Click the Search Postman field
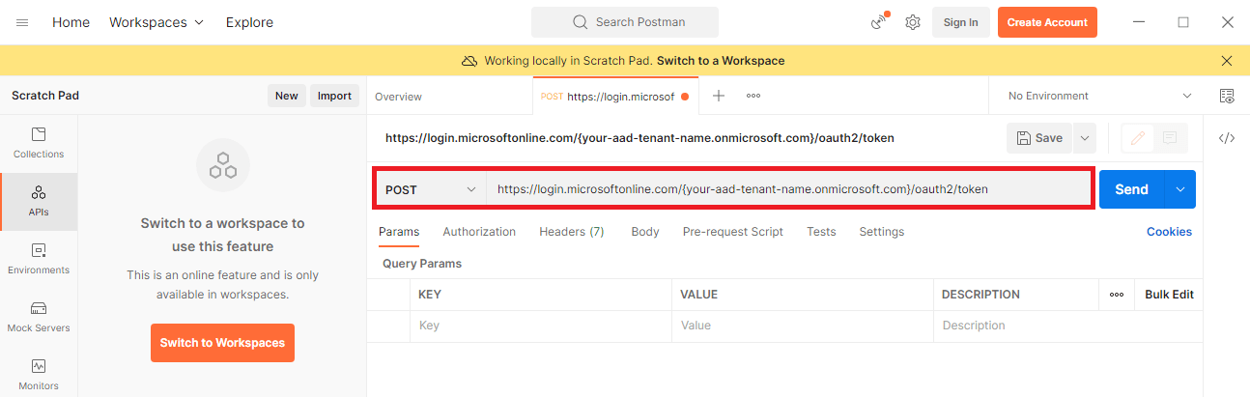The width and height of the screenshot is (1250, 397). 625,22
